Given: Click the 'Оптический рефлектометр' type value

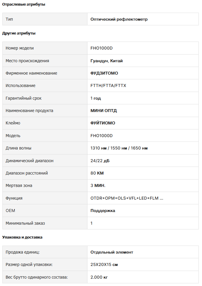Looking at the screenshot, I should coord(119,19).
